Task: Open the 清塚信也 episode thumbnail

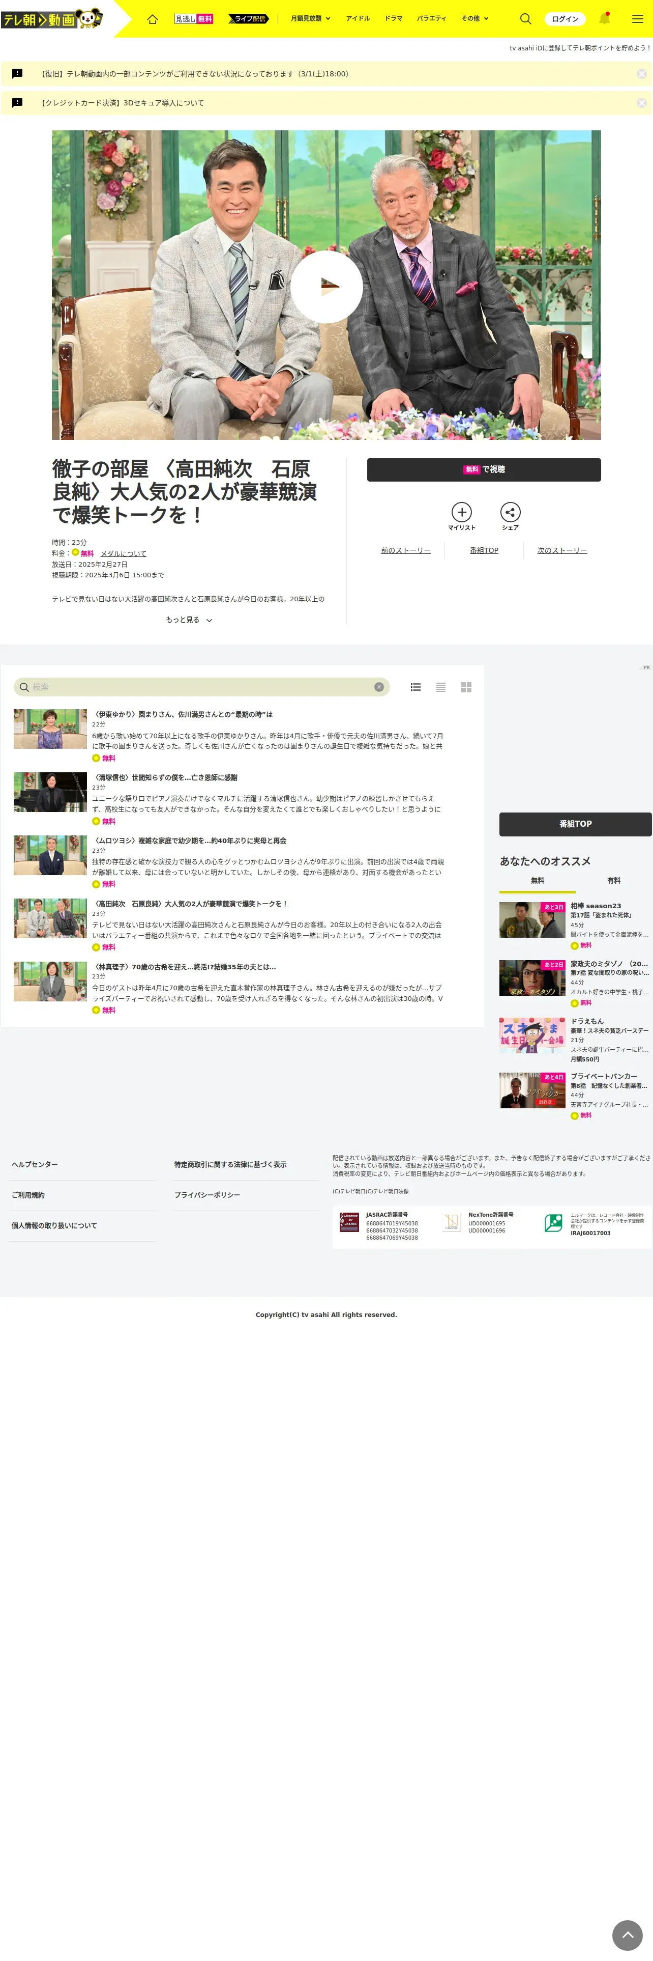Action: pos(50,793)
